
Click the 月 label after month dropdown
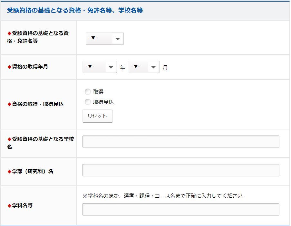coord(165,68)
